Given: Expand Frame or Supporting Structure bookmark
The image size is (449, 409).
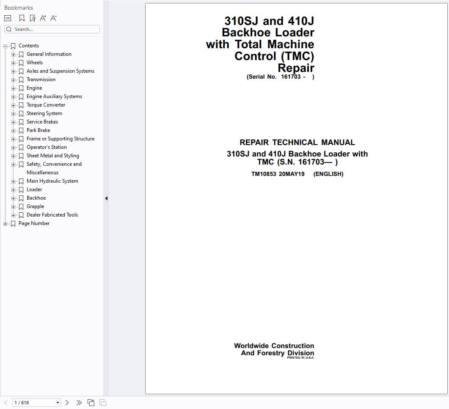Looking at the screenshot, I should click(x=13, y=139).
